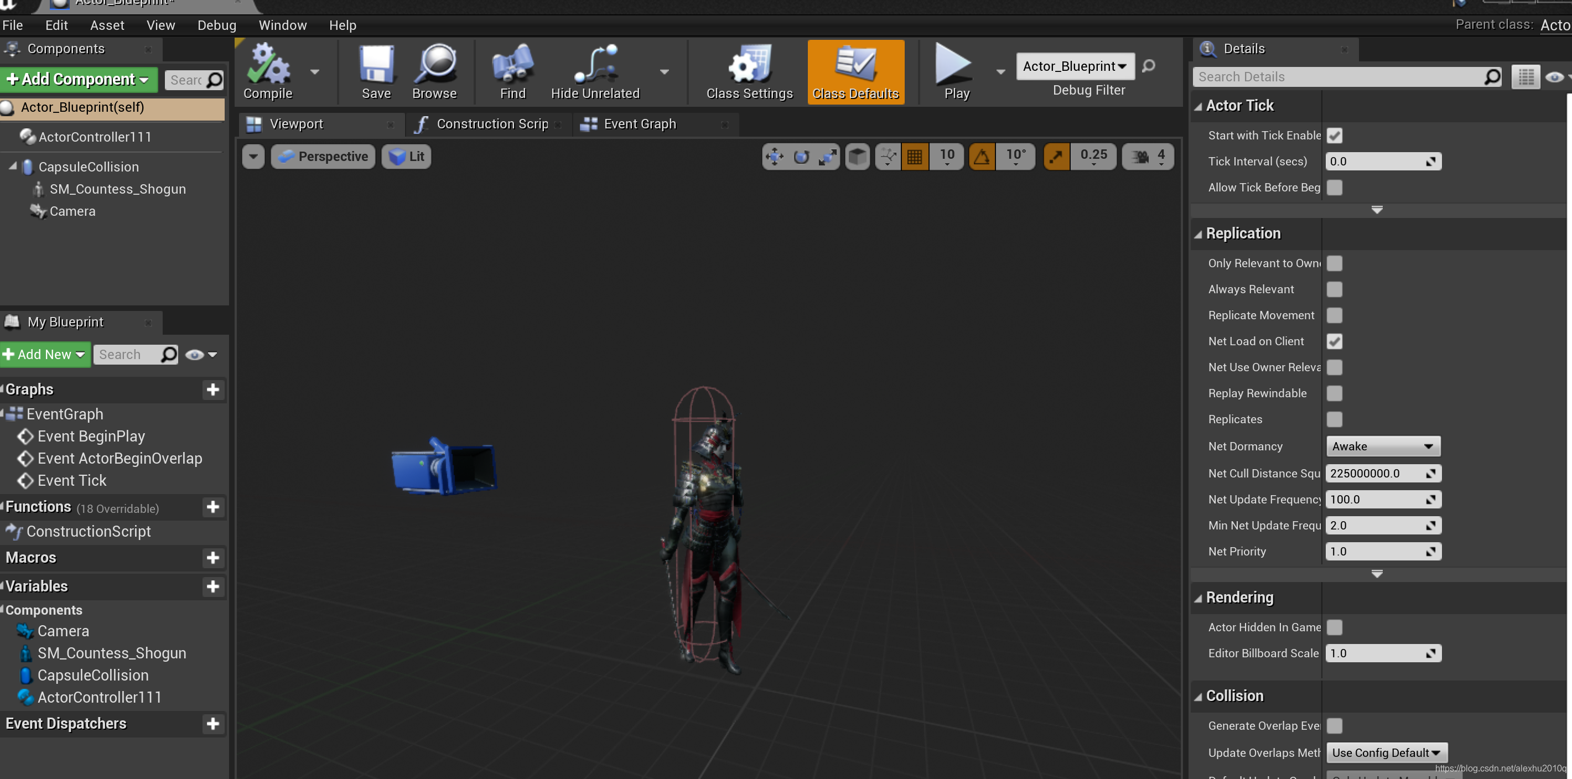The width and height of the screenshot is (1572, 779).
Task: Play the level in editor
Action: point(956,72)
